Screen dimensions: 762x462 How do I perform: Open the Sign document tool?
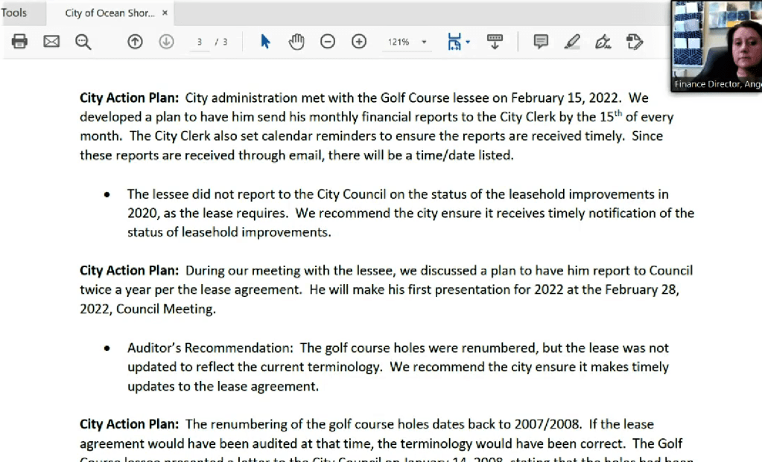[603, 42]
